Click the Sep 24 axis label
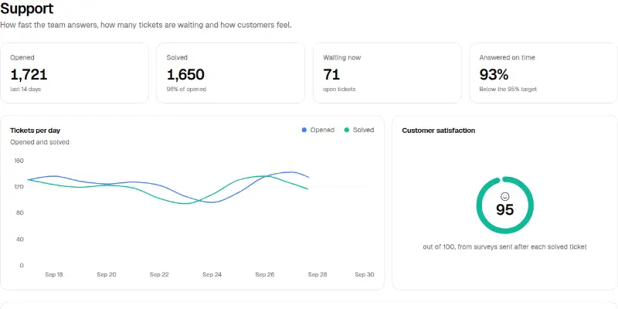Viewport: 618px width, 309px height. [x=212, y=274]
